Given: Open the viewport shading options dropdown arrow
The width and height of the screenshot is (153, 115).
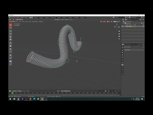Looking at the screenshot, I should [120, 22].
